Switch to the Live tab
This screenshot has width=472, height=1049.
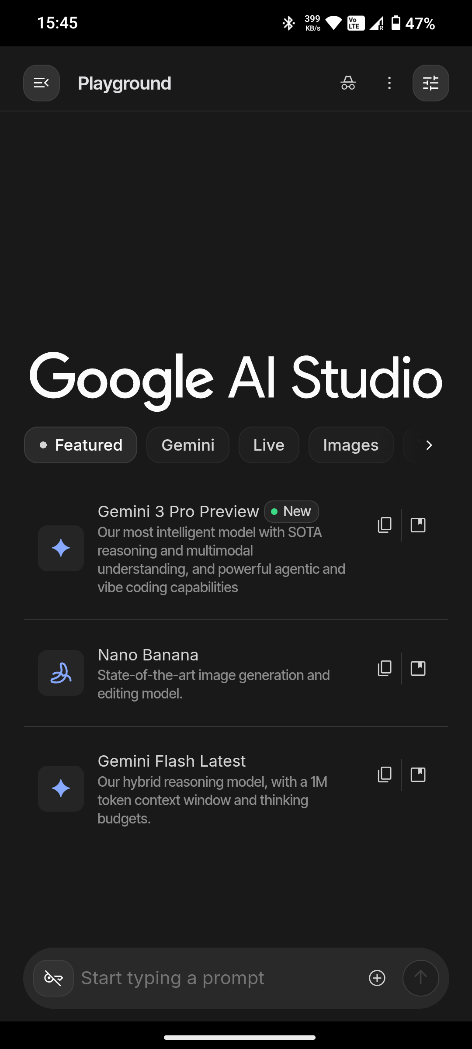click(269, 445)
